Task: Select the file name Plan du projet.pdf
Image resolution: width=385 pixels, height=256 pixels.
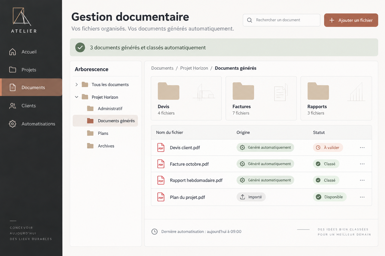Action: [187, 197]
